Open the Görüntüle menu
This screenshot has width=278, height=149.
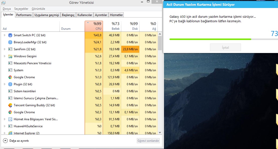[38, 9]
